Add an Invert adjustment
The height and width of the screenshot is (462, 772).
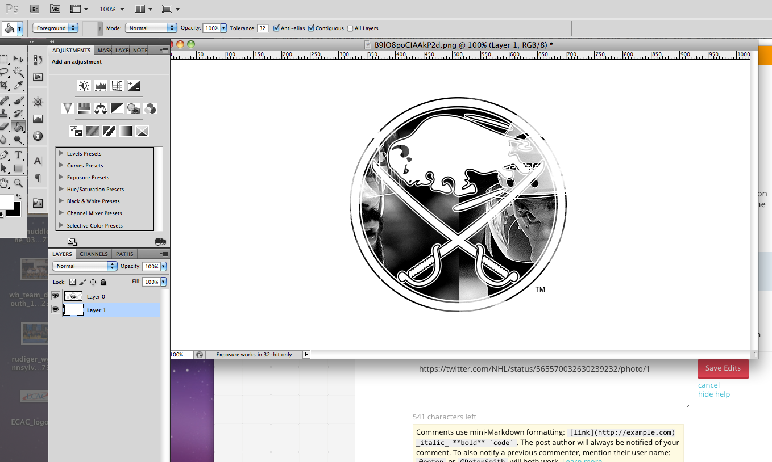(76, 131)
